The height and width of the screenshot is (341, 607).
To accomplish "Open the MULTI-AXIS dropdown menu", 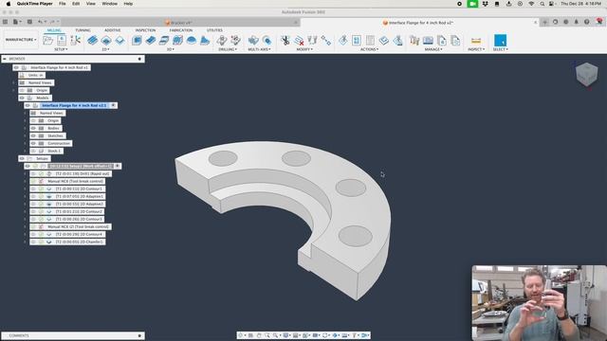I will tap(259, 49).
